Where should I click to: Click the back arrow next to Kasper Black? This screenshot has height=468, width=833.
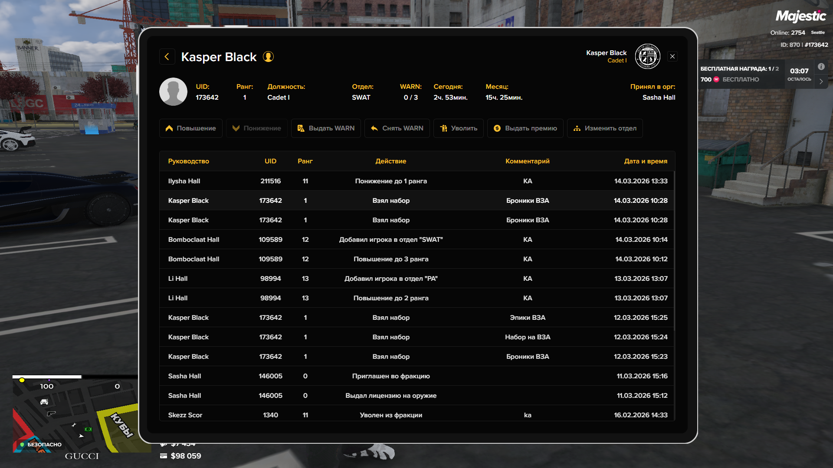click(x=167, y=57)
